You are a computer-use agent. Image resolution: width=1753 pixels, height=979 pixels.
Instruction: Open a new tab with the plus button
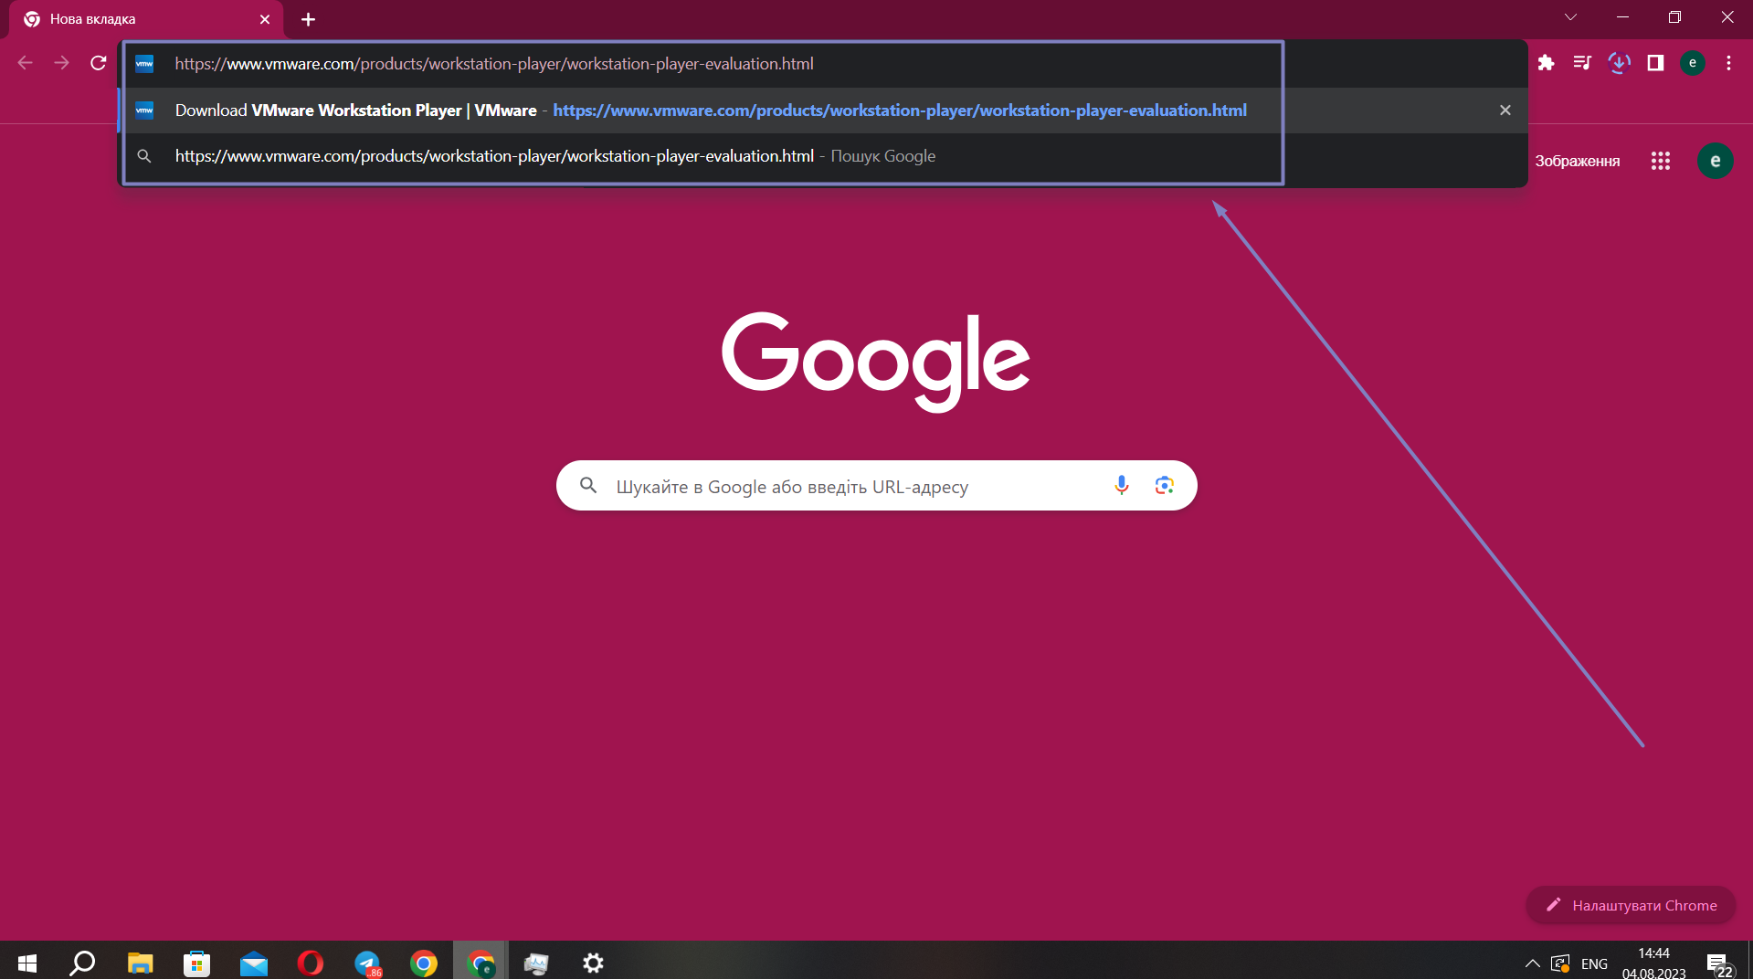tap(309, 19)
